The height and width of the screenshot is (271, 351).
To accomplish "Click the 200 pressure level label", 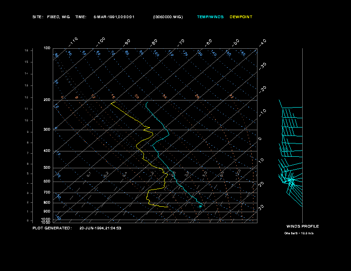I will click(x=47, y=100).
